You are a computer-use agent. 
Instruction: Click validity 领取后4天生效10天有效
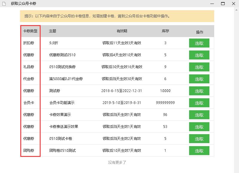coord(122,55)
